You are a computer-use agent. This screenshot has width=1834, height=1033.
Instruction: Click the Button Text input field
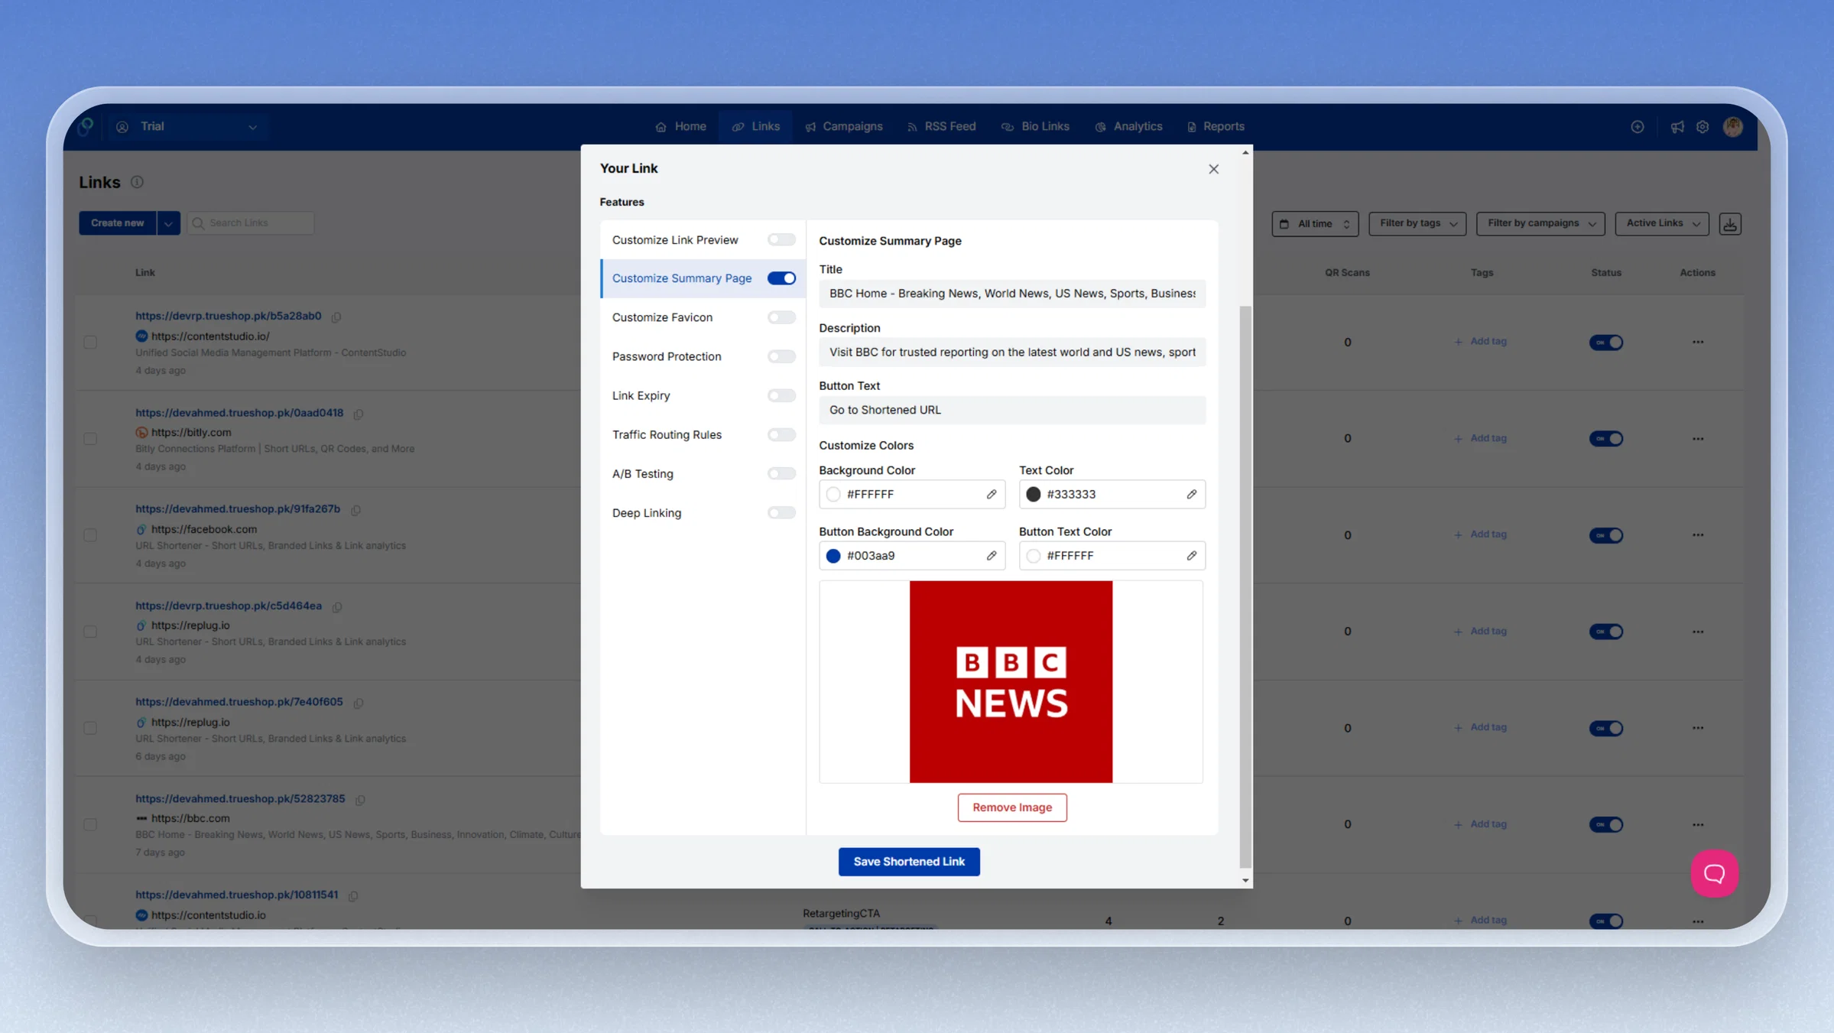click(x=1012, y=410)
